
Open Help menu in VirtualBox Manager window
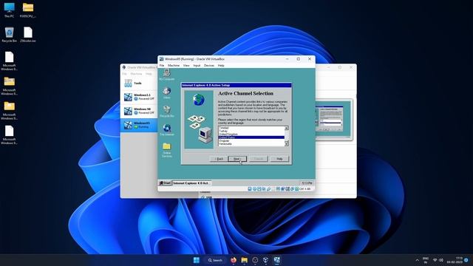149,74
